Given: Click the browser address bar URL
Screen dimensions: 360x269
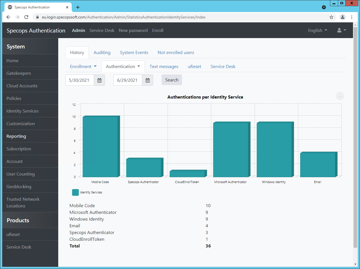Looking at the screenshot, I should (x=124, y=17).
